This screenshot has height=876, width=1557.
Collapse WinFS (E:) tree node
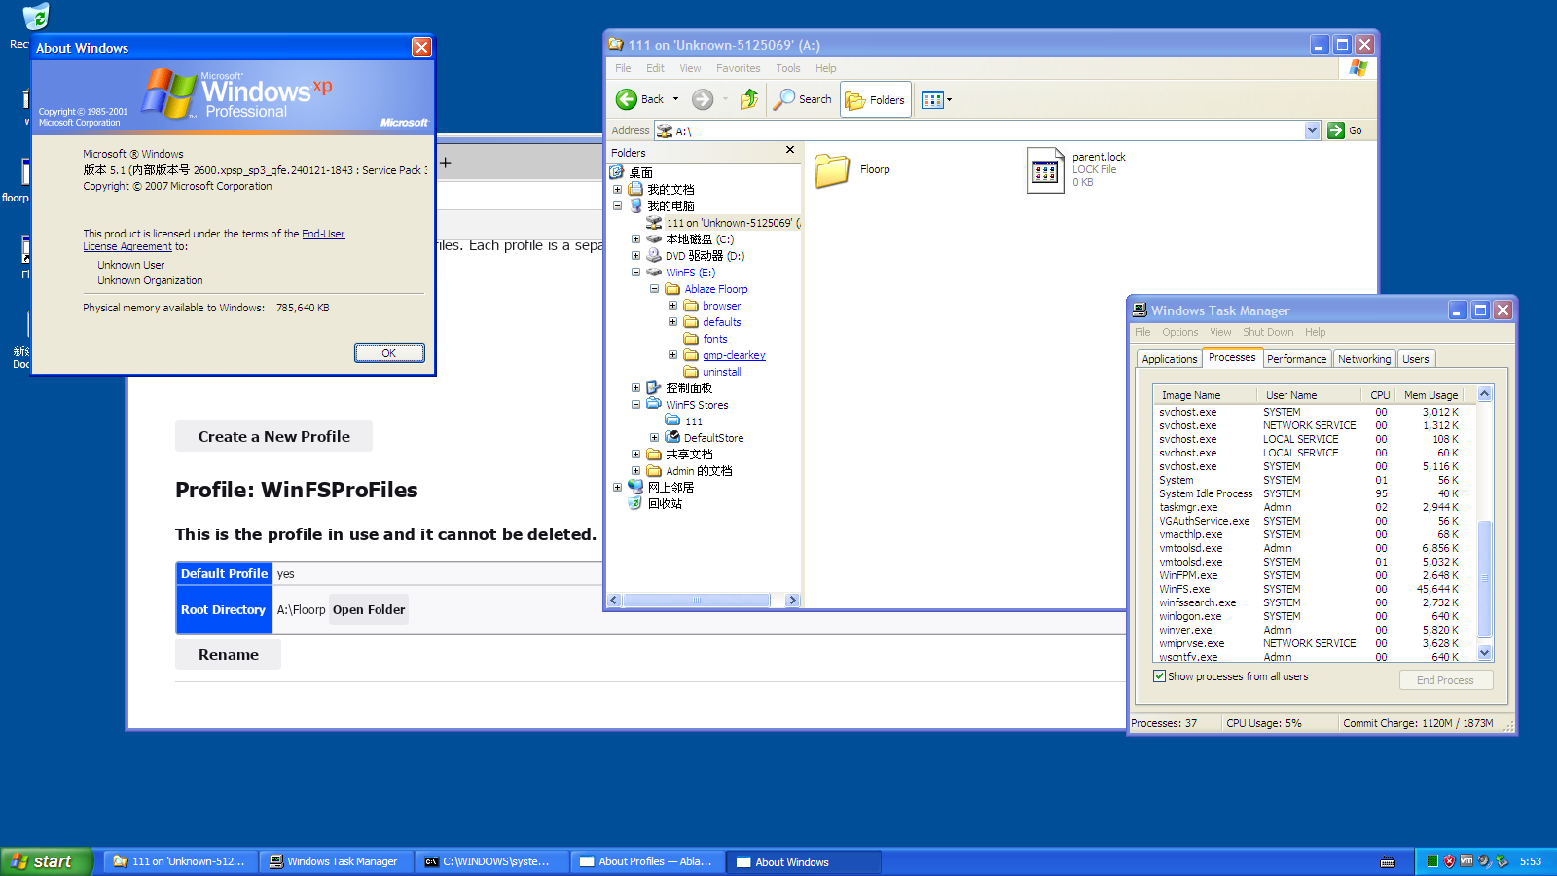tap(635, 273)
